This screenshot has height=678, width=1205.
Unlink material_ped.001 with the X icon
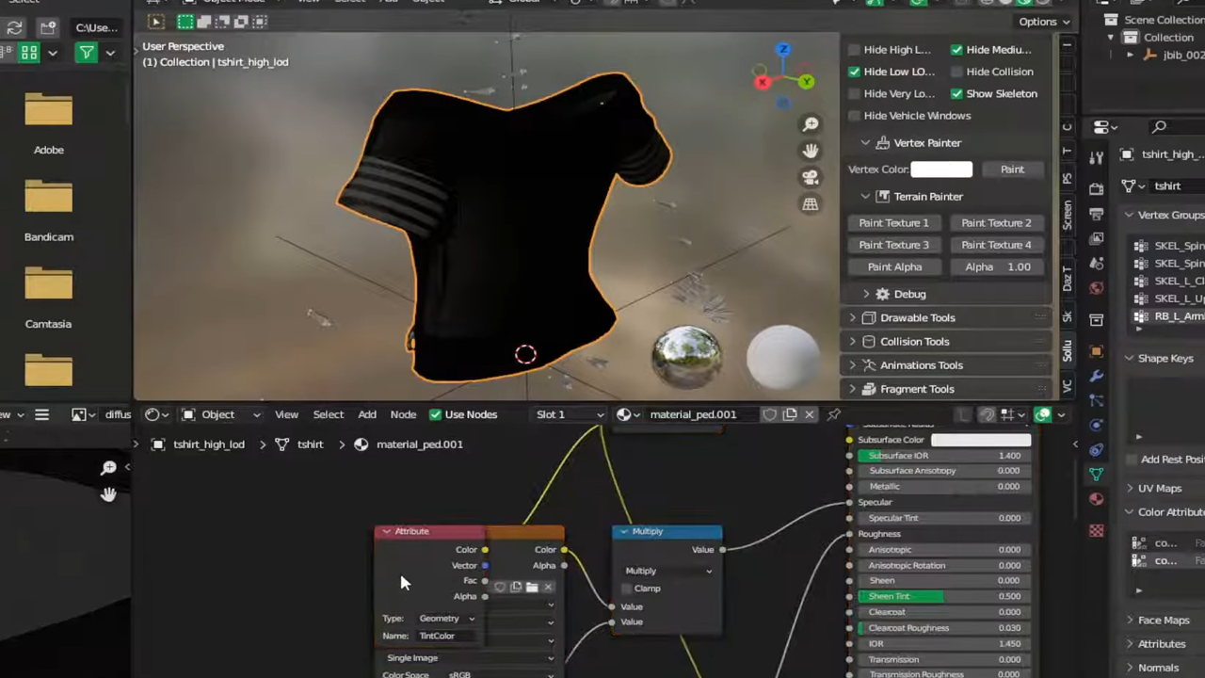pos(809,414)
